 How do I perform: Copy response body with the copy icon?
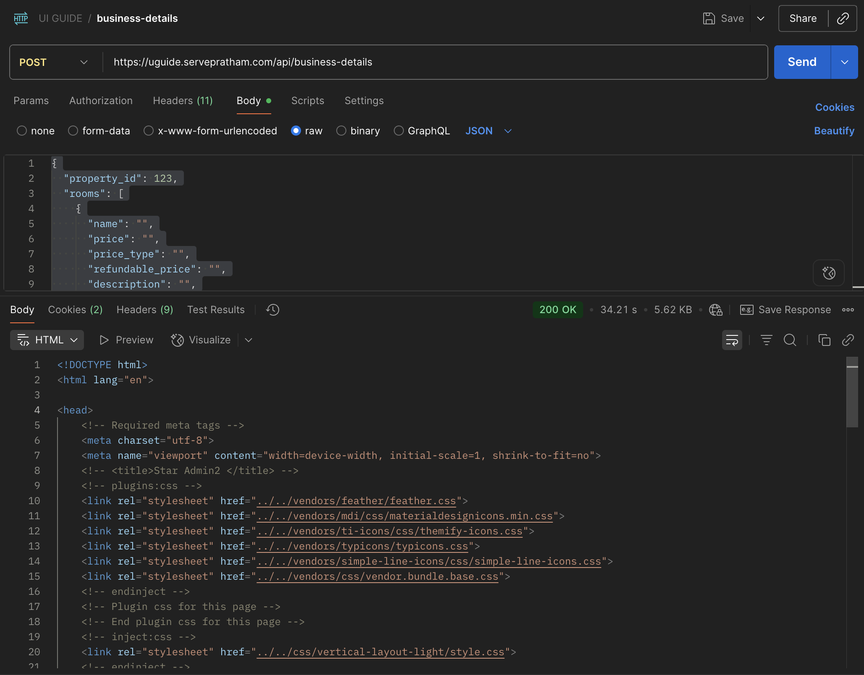coord(824,340)
